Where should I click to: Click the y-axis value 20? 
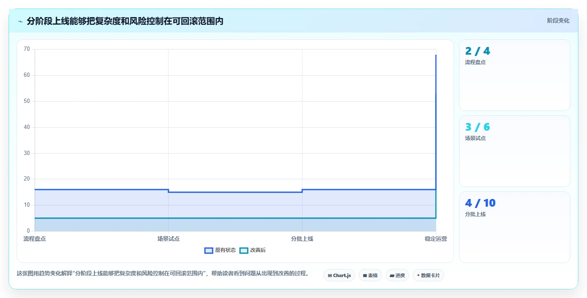27,179
